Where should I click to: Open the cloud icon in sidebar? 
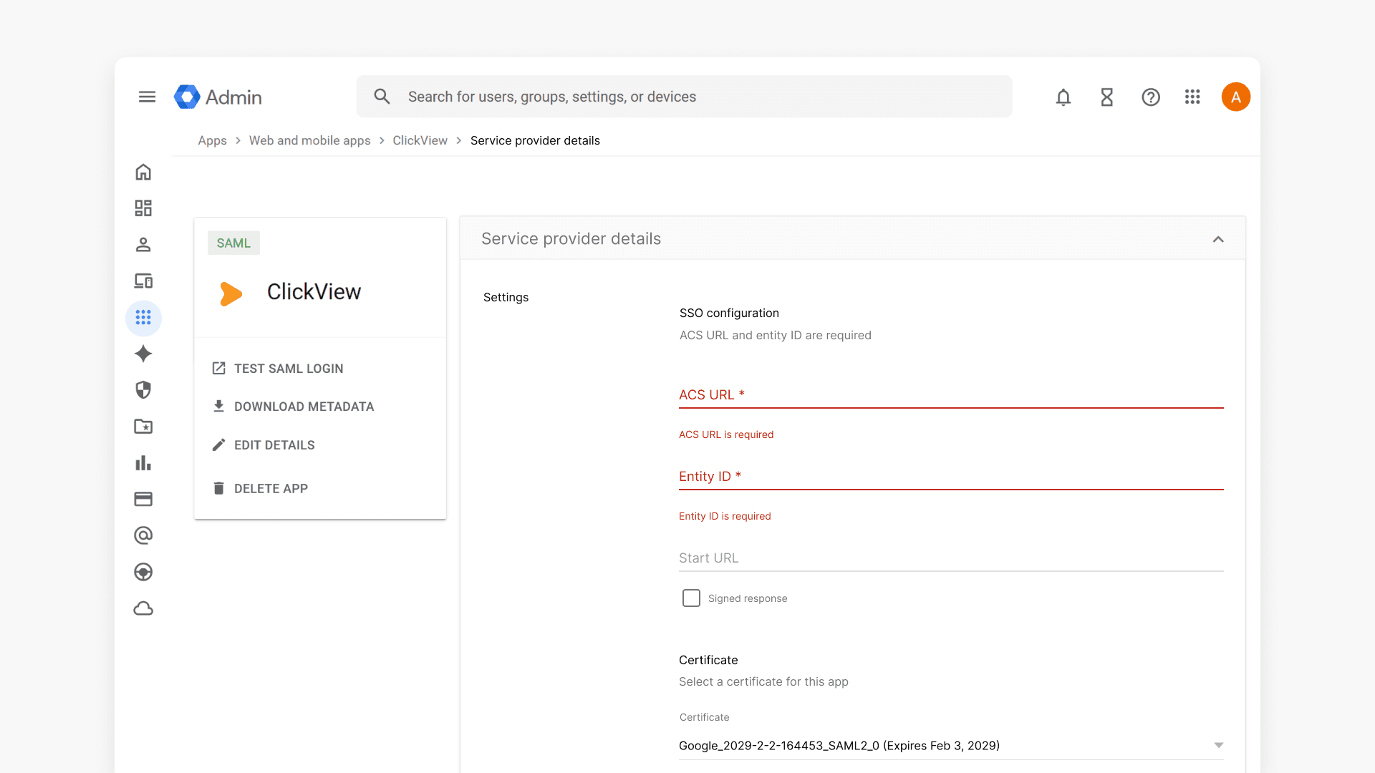tap(143, 608)
